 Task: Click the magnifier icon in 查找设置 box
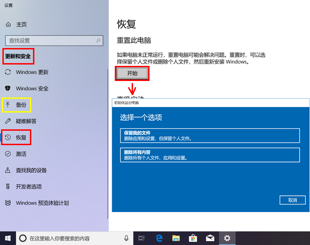98,40
